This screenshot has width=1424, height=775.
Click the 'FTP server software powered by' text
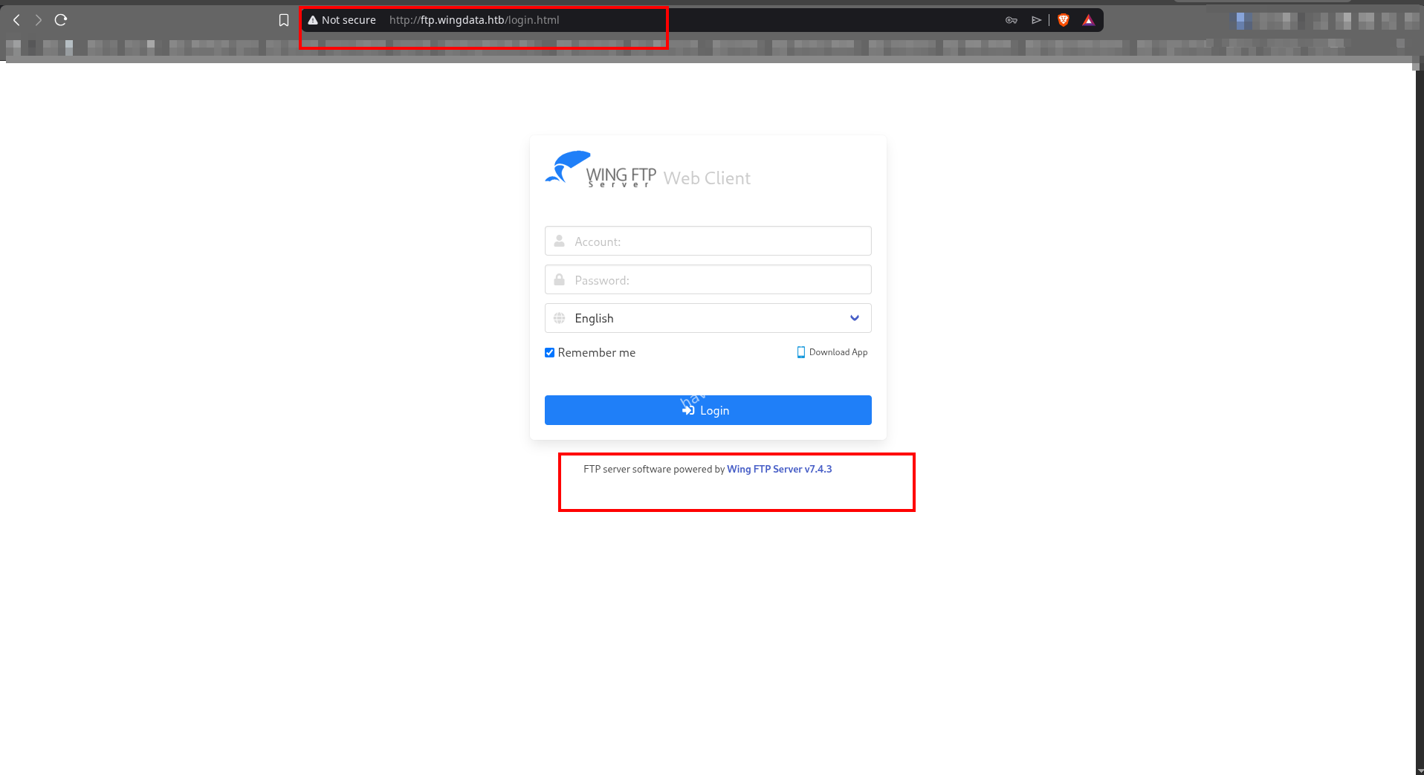tap(654, 469)
